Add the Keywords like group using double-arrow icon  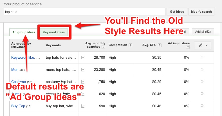pos(202,58)
